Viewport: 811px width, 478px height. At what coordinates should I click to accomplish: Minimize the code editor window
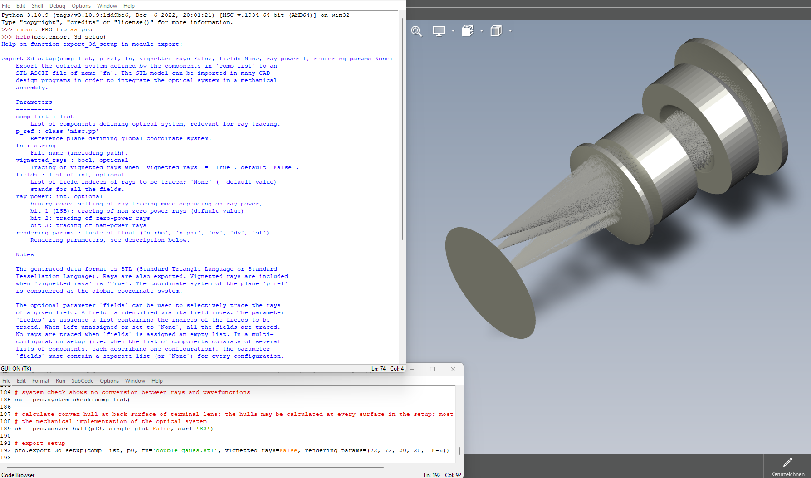tap(412, 369)
